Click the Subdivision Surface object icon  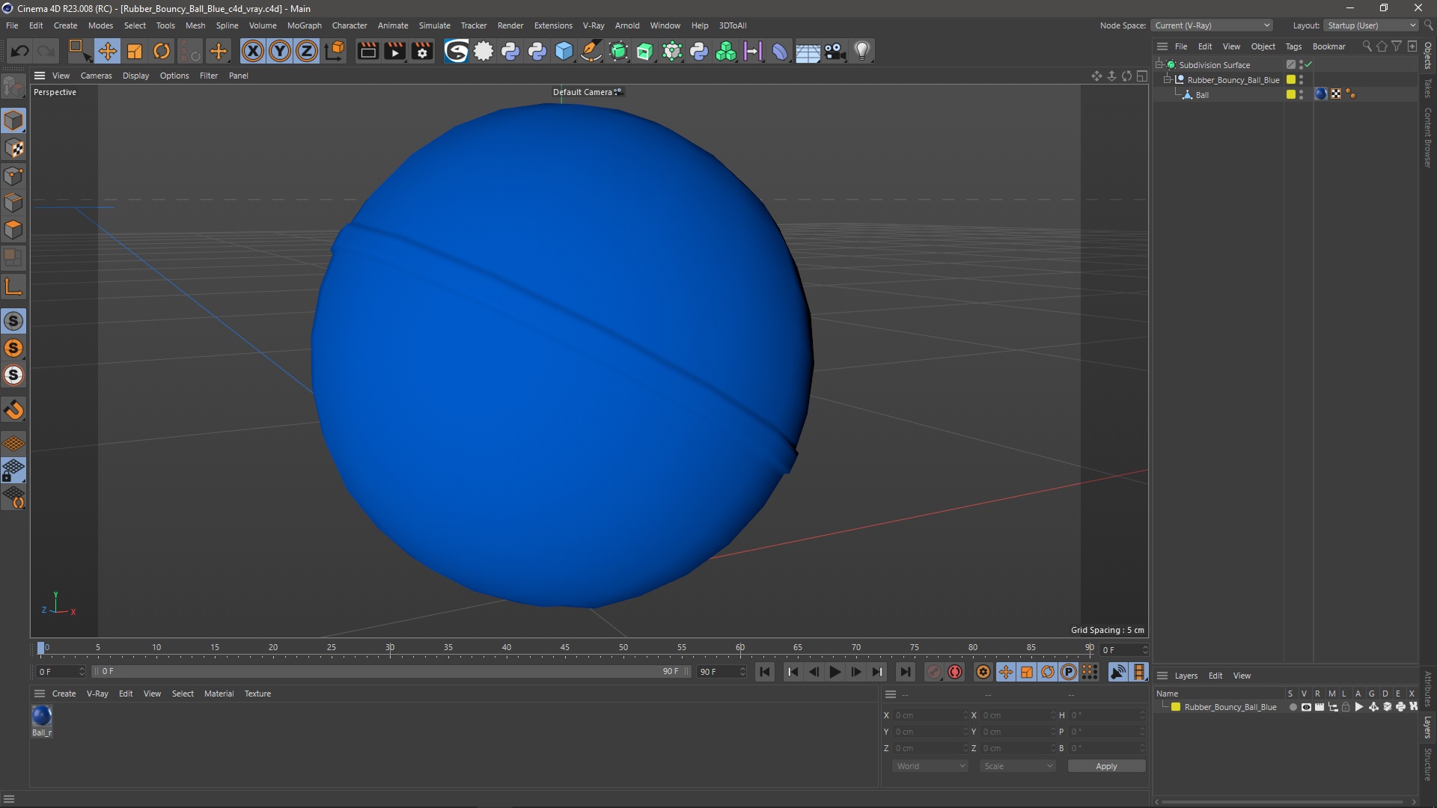point(1171,64)
